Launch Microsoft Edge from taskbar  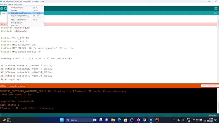(x=119, y=120)
